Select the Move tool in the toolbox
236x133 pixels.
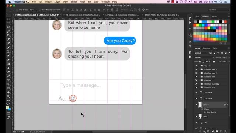click(8, 19)
